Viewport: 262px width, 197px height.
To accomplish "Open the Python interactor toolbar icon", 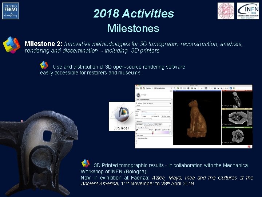I will coord(234,88).
